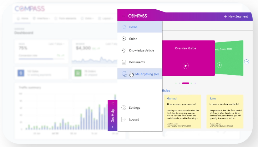
Task: Collapse Get Help tab with double-chevron icon
Action: [112, 103]
